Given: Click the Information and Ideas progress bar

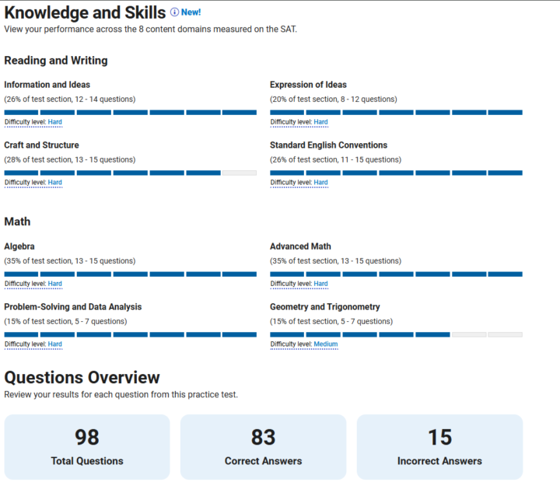Looking at the screenshot, I should 130,112.
